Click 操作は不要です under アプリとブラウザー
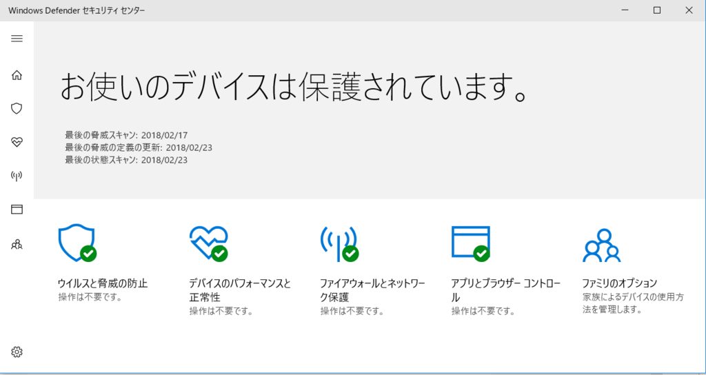Screen dimensions: 706x375 483,311
